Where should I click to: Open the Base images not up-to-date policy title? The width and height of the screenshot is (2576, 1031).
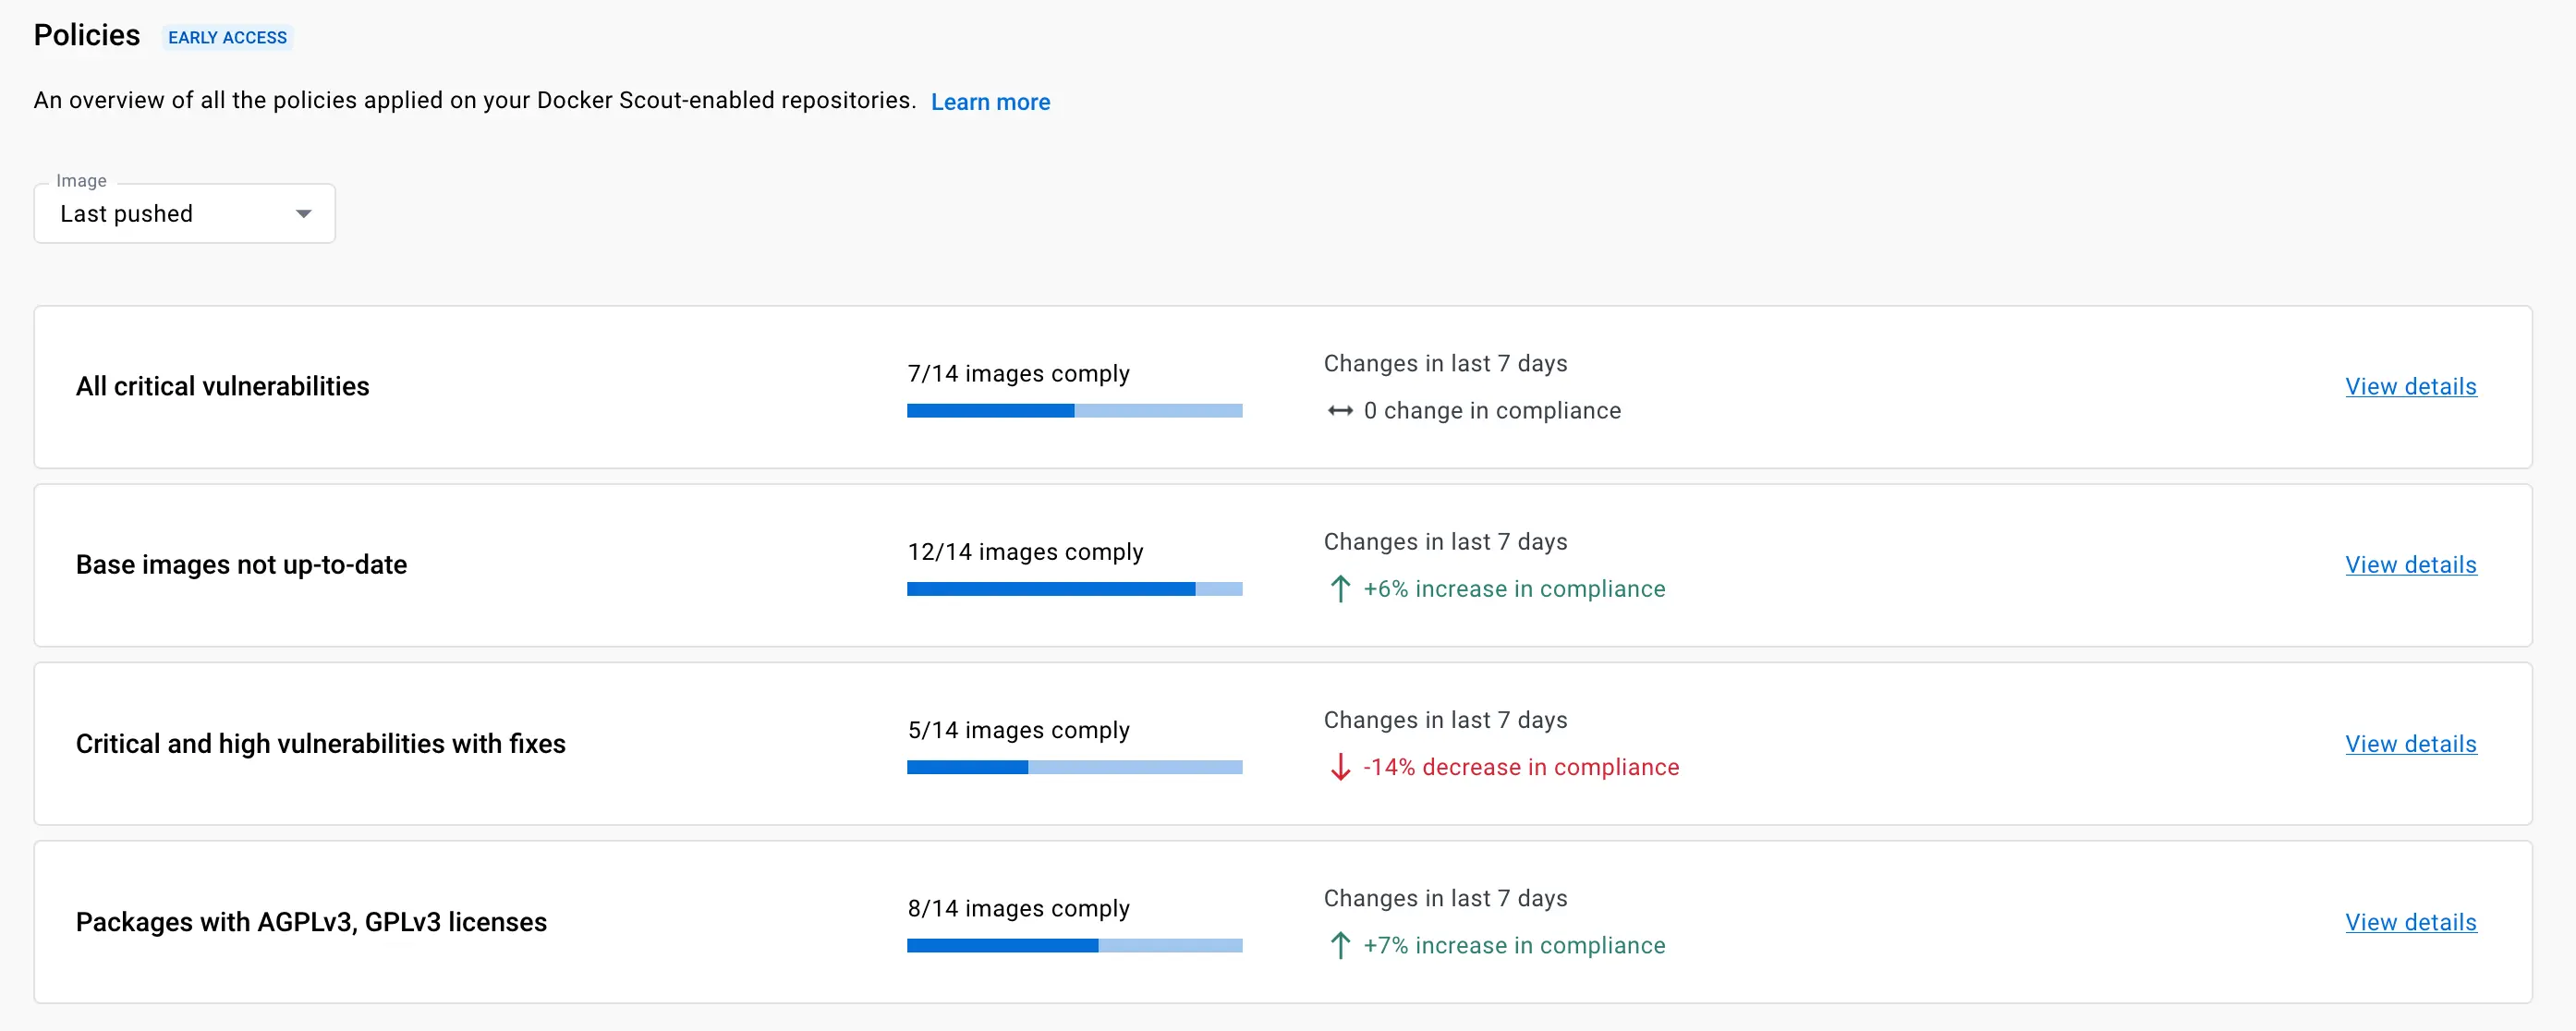coord(241,565)
